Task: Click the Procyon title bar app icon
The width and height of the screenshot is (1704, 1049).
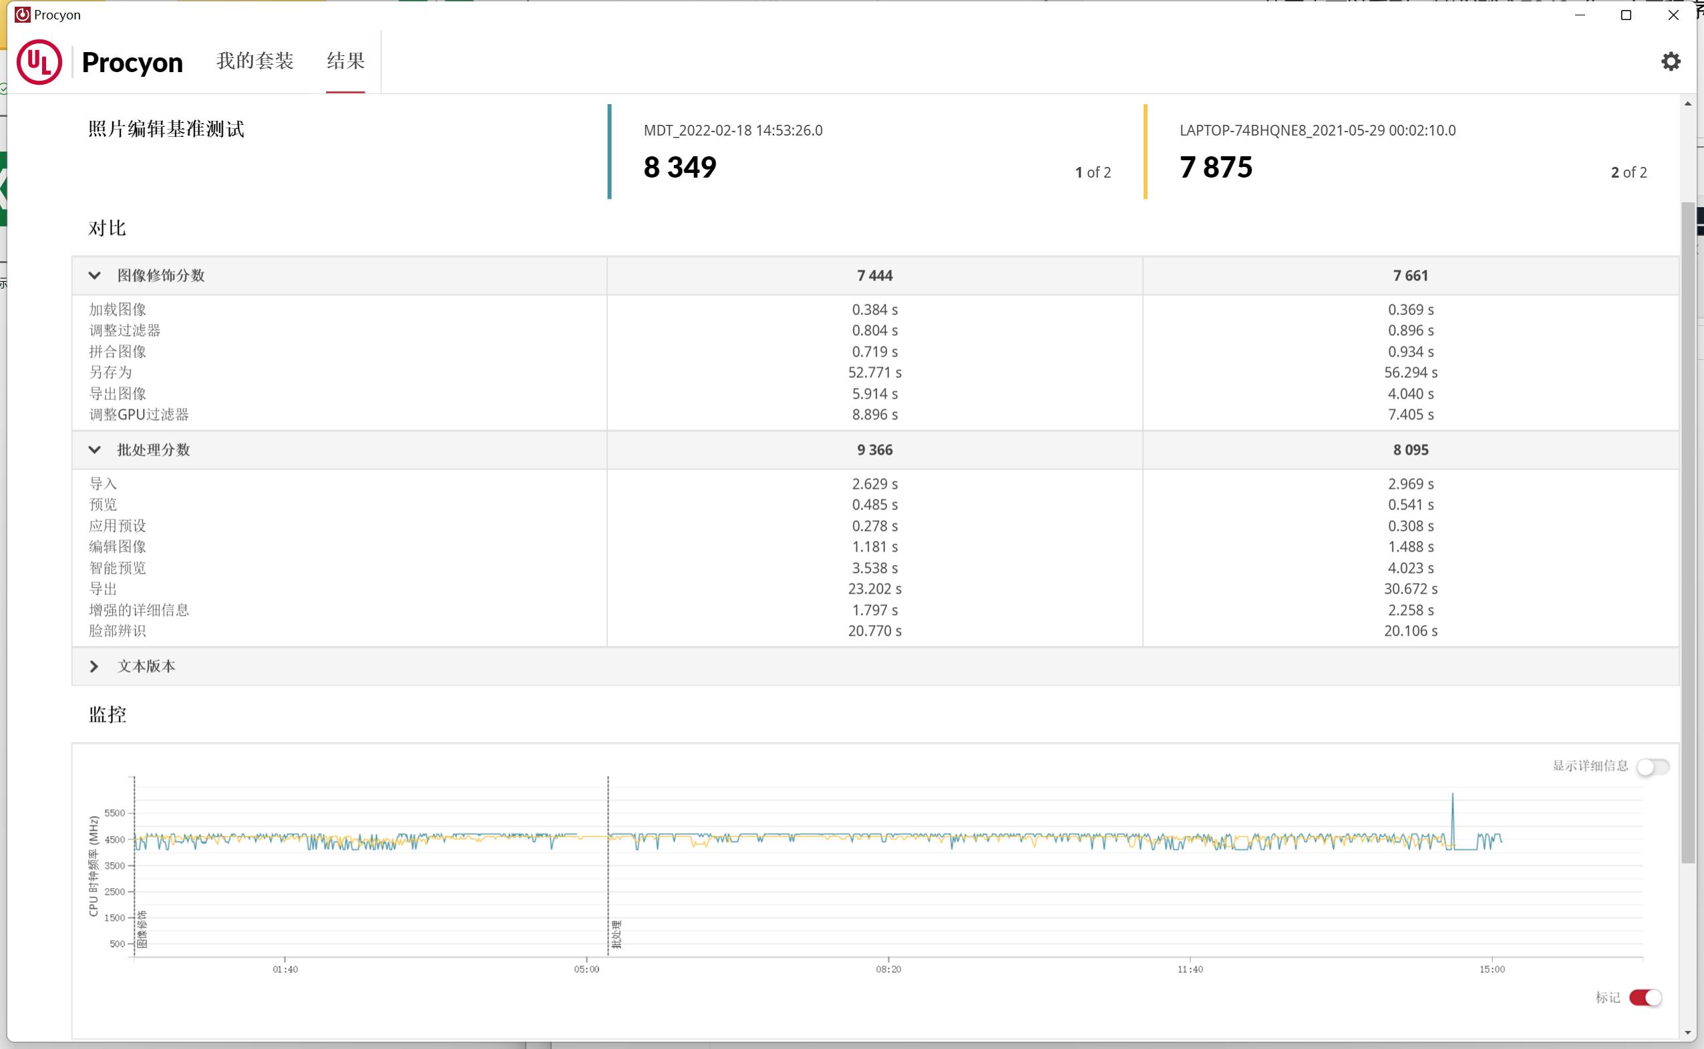Action: tap(22, 15)
